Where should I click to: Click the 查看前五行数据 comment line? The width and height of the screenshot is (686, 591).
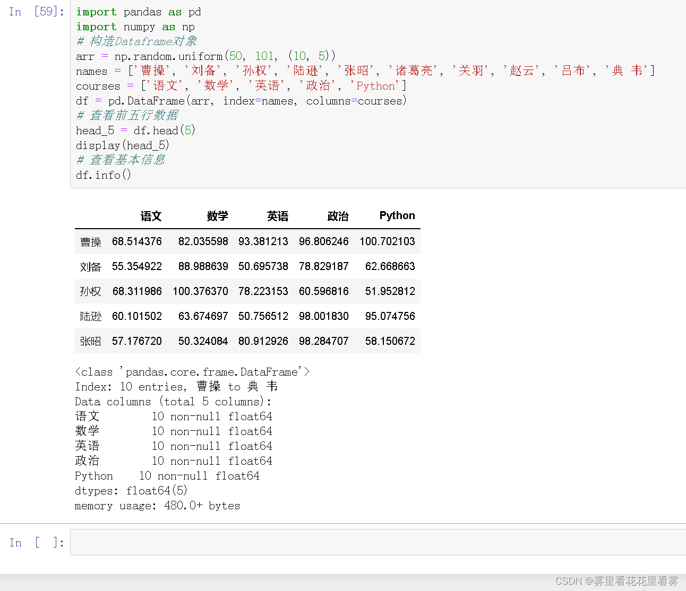[127, 115]
